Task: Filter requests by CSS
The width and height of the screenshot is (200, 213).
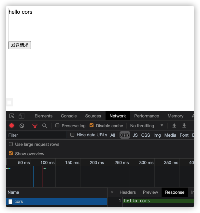Action: pyautogui.click(x=146, y=135)
